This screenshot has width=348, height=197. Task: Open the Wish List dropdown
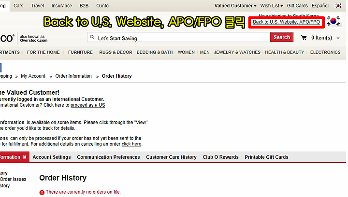pos(272,6)
